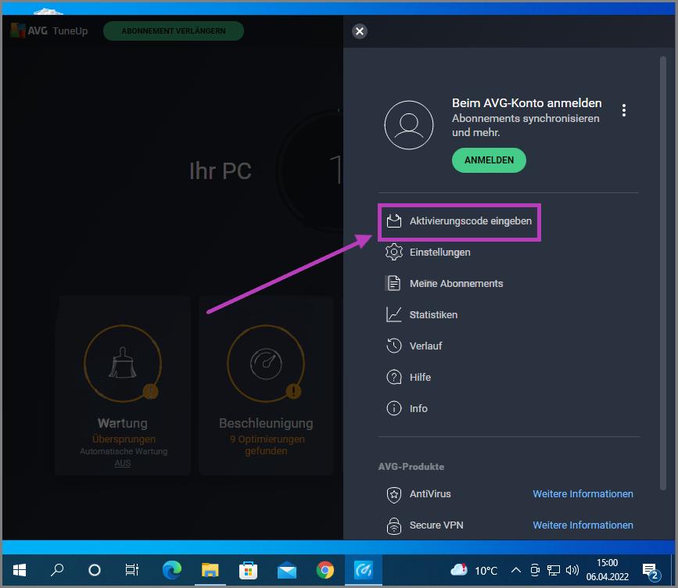Click the 9 Optimierungen gefunden text
Screen dimensions: 678x588
[x=267, y=445]
